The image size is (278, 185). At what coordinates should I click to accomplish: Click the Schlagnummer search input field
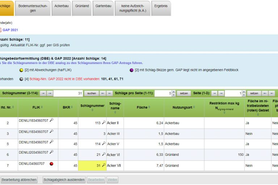tap(68, 93)
